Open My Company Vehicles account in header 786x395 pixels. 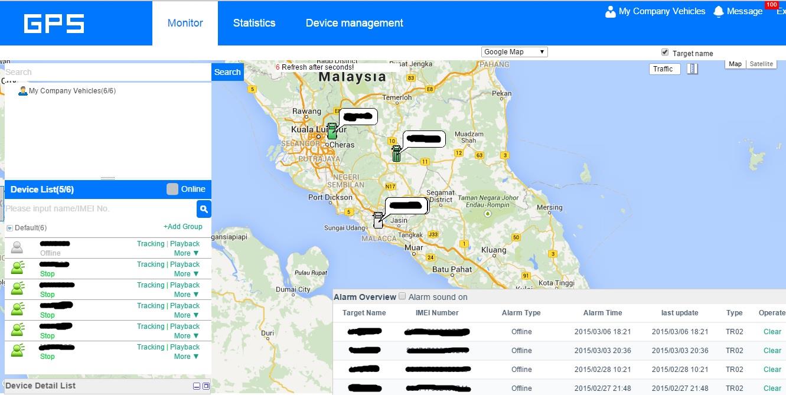[x=662, y=11]
